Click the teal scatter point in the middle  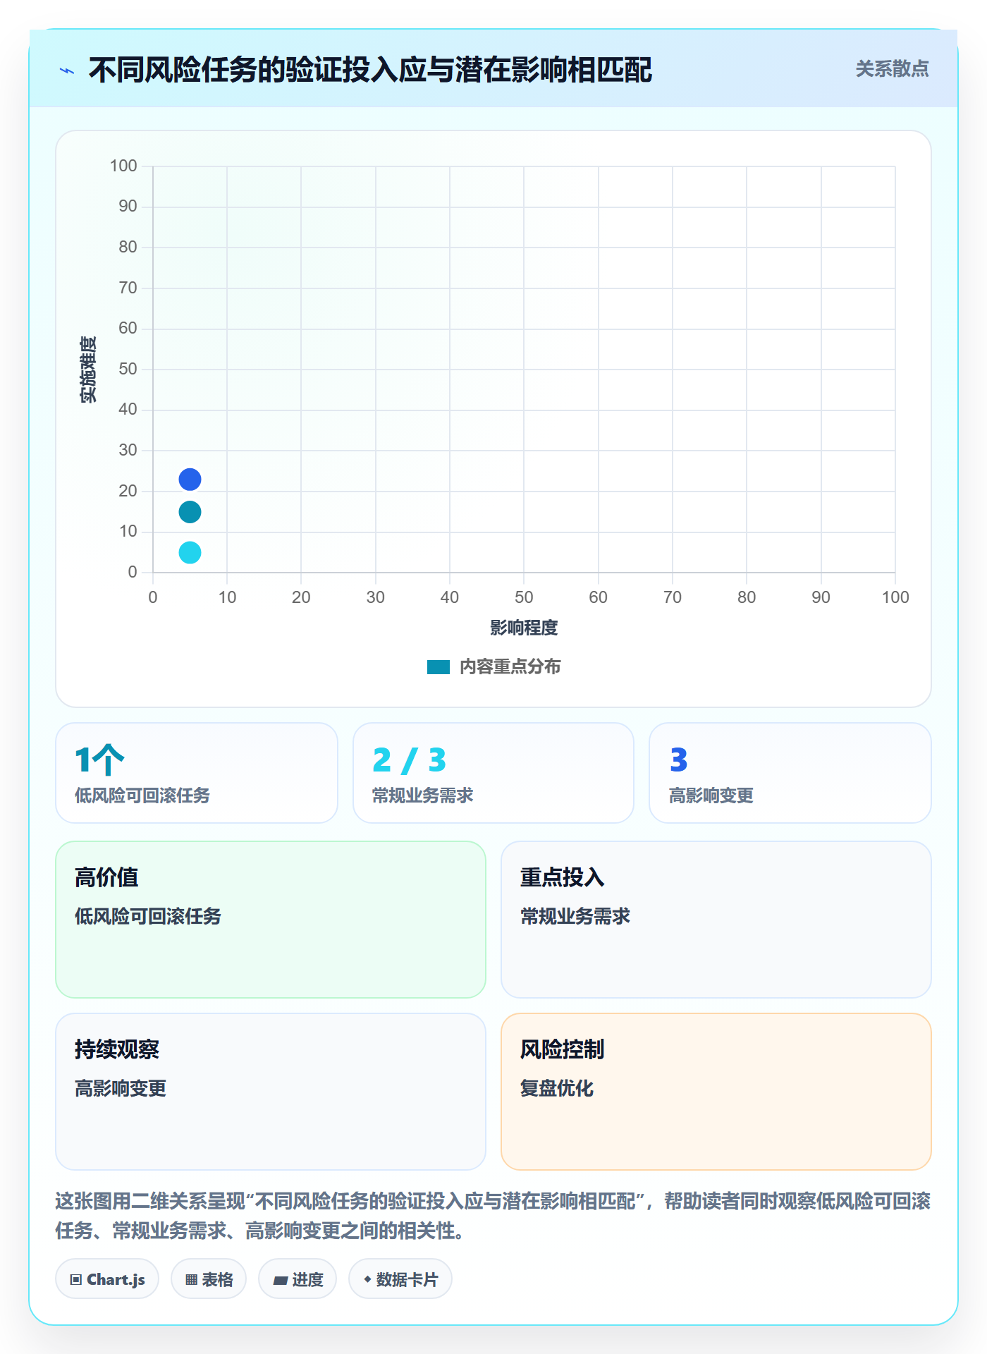190,512
